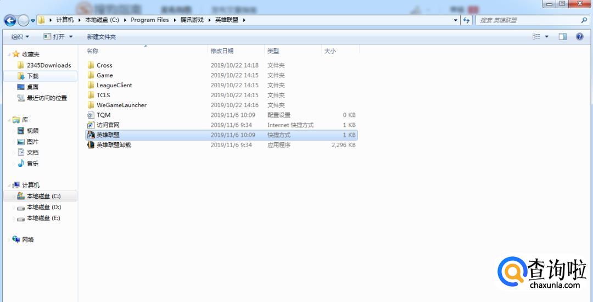Open 下载 in the navigation pane
593x302 pixels.
(x=32, y=76)
